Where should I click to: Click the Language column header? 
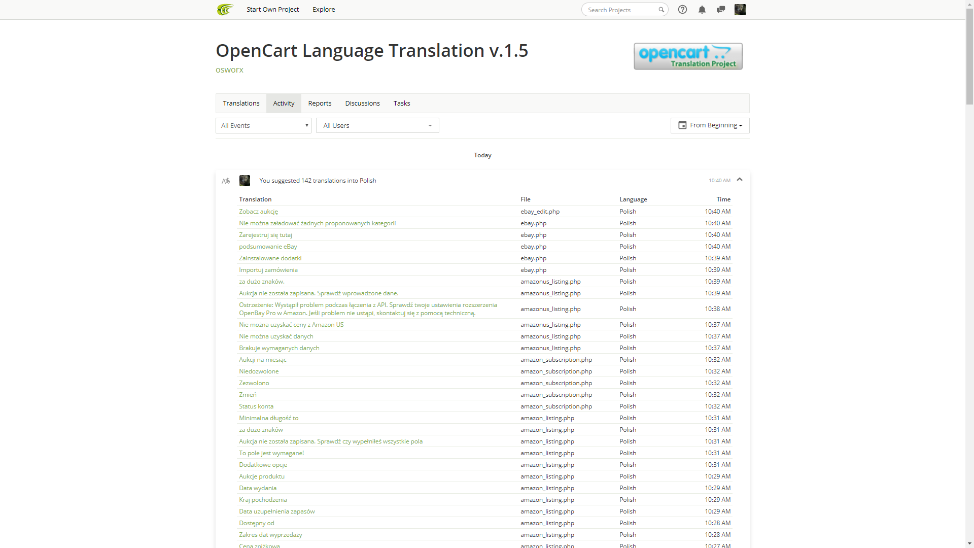[x=633, y=199]
